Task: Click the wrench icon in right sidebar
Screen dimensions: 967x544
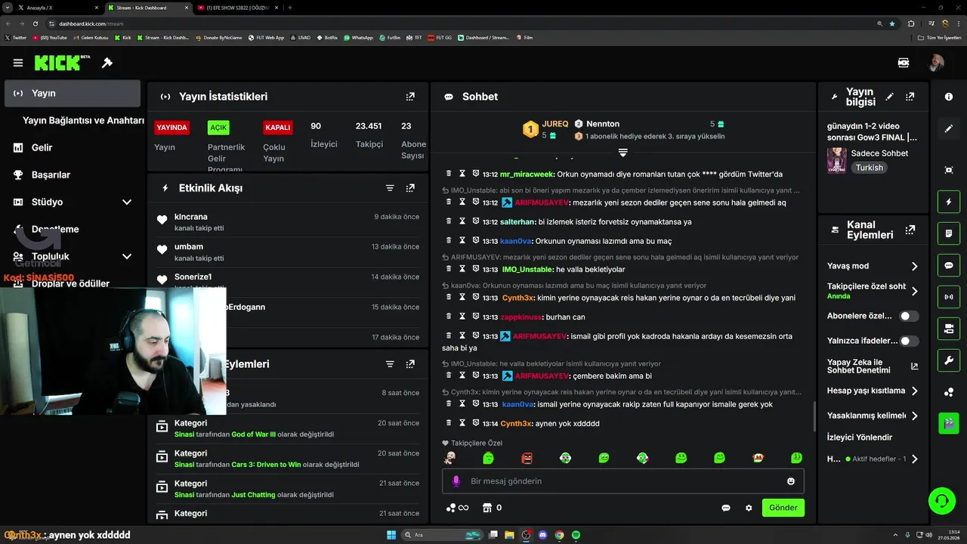Action: pos(949,360)
